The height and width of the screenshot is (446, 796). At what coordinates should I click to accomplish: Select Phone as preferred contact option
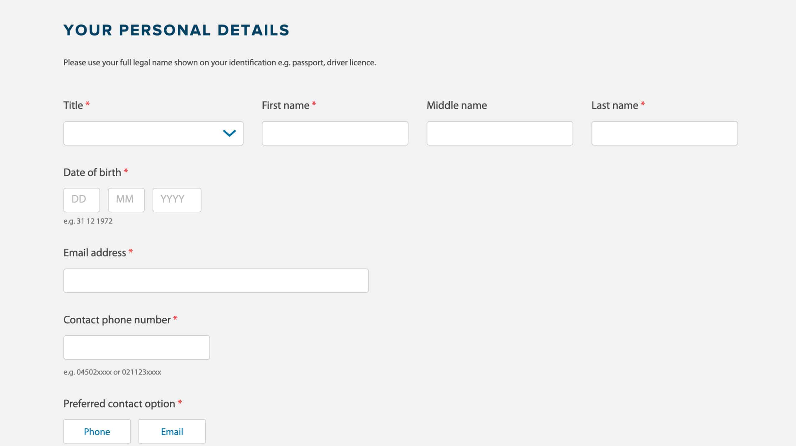tap(97, 431)
